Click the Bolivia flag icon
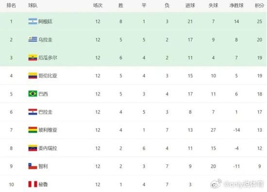Image resolution: width=267 pixels, height=192 pixels. 33,130
